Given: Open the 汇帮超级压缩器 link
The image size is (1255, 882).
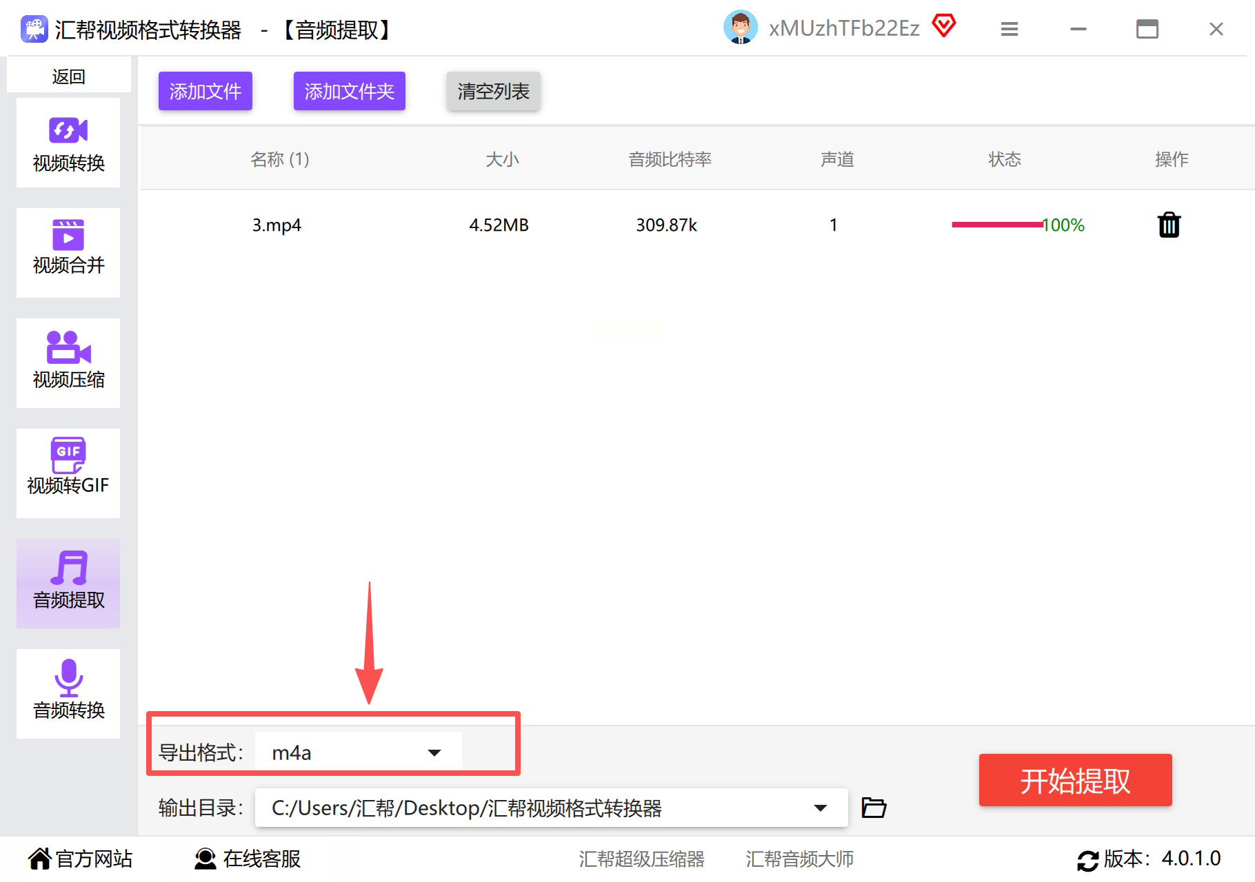Looking at the screenshot, I should coord(641,859).
